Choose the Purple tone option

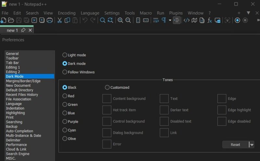pyautogui.click(x=65, y=121)
